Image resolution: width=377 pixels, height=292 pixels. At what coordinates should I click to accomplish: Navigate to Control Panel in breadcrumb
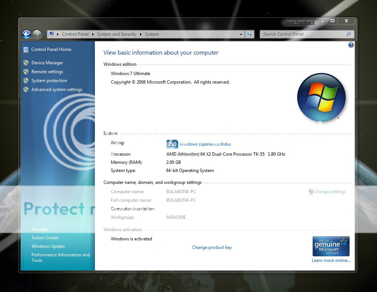coord(75,34)
